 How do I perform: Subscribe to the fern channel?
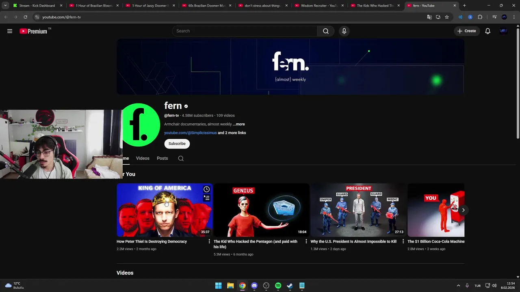(177, 144)
